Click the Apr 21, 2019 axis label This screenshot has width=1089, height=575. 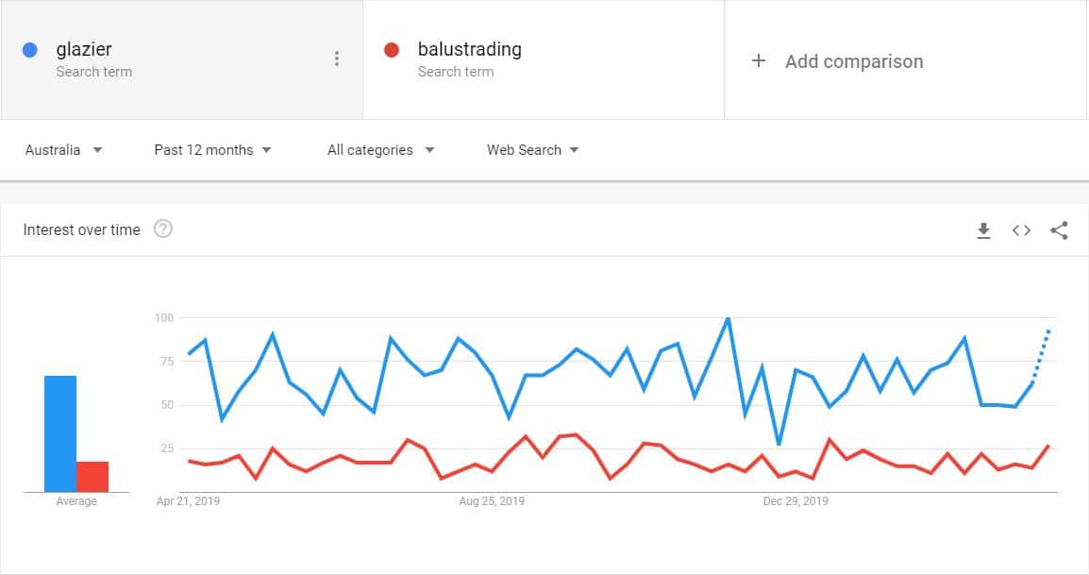pos(188,501)
